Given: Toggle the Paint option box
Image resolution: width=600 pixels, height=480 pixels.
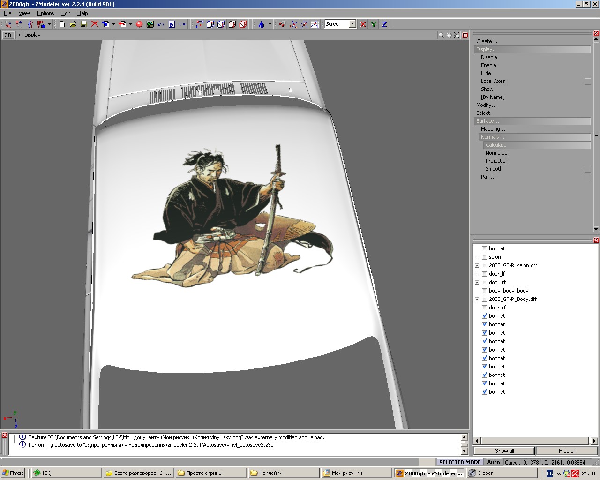Looking at the screenshot, I should tap(587, 177).
